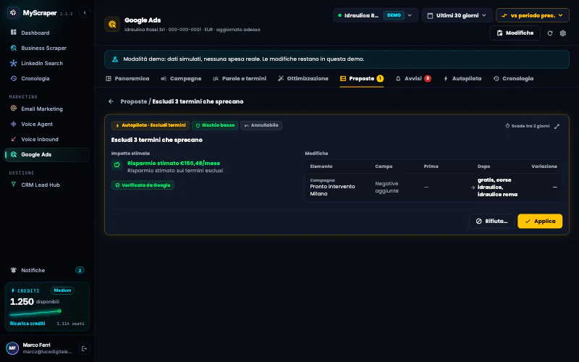Click the credits usage progress line
The width and height of the screenshot is (579, 362).
pos(35,313)
